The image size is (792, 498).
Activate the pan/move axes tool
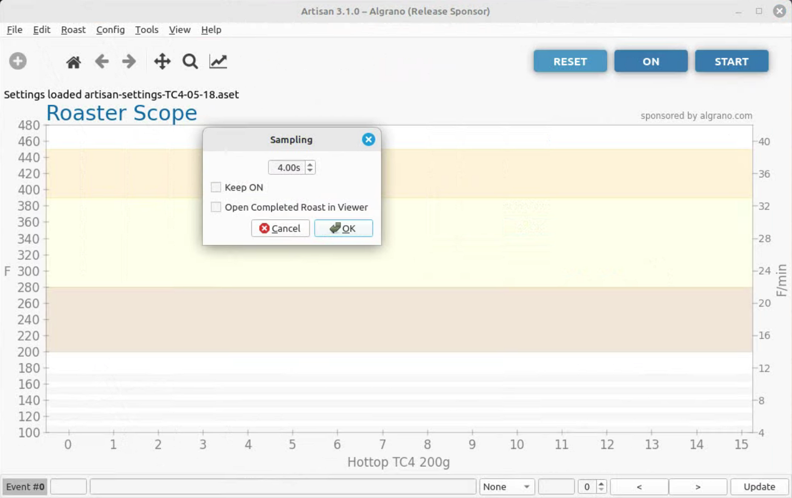click(162, 61)
